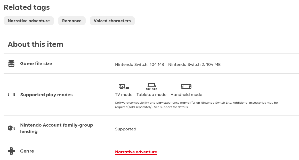Click the Tabletop mode icon
The width and height of the screenshot is (299, 160).
tap(151, 86)
